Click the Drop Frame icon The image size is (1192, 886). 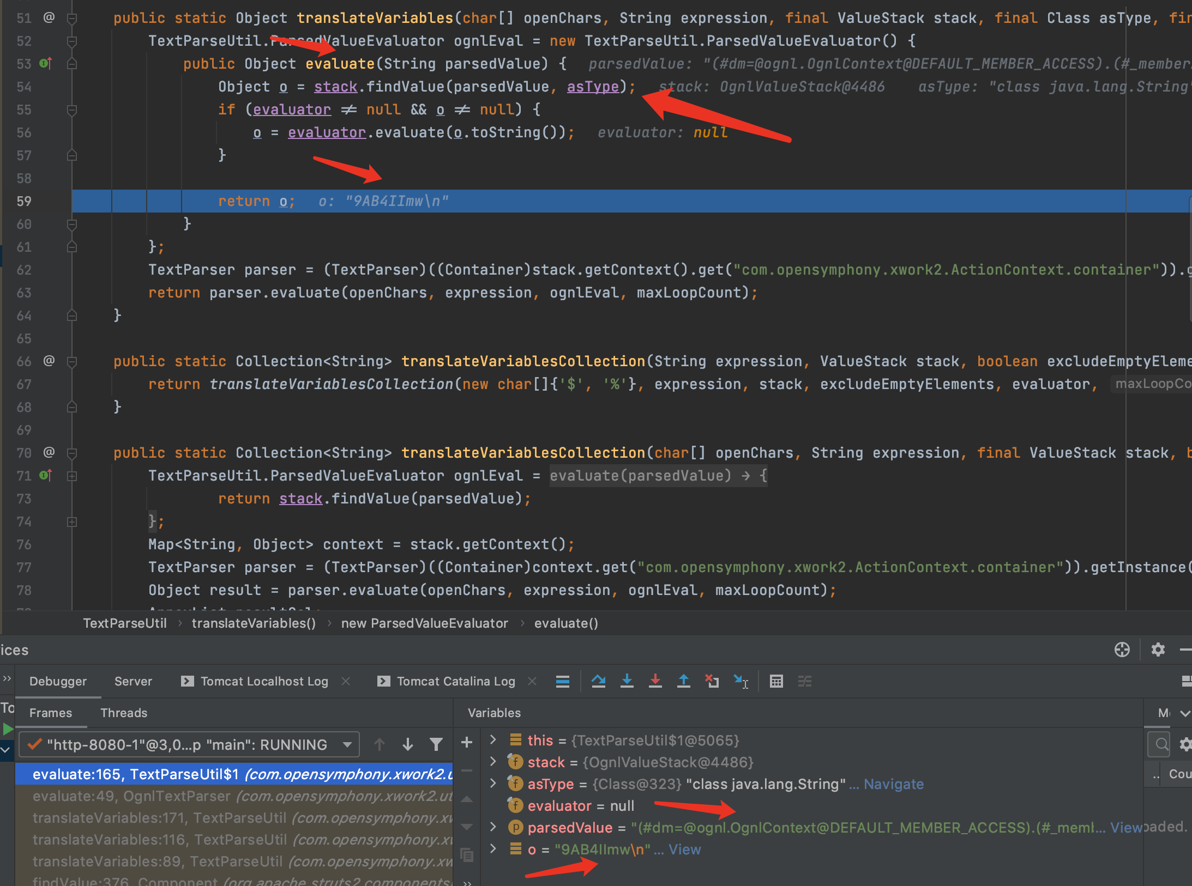(712, 681)
